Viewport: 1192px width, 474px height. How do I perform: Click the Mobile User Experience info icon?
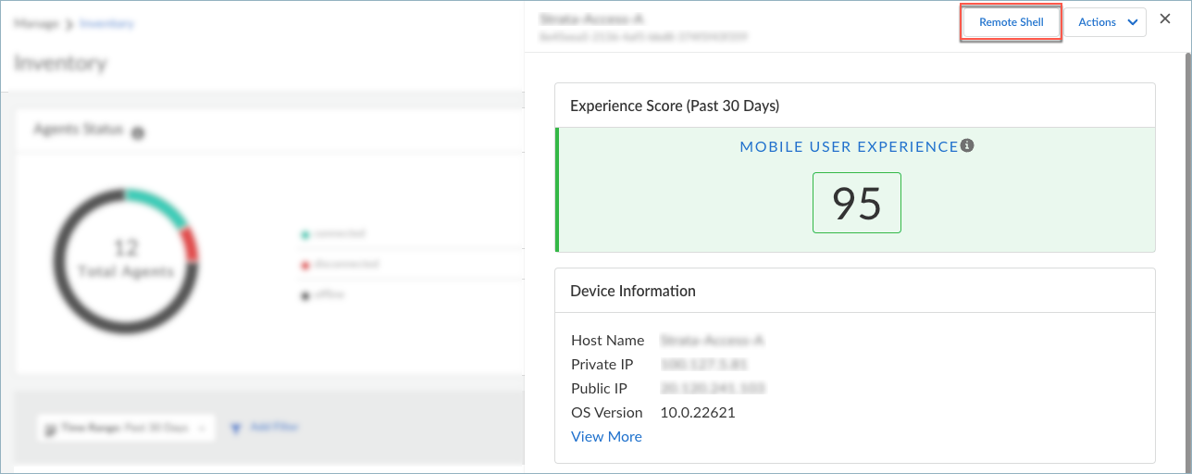[967, 146]
